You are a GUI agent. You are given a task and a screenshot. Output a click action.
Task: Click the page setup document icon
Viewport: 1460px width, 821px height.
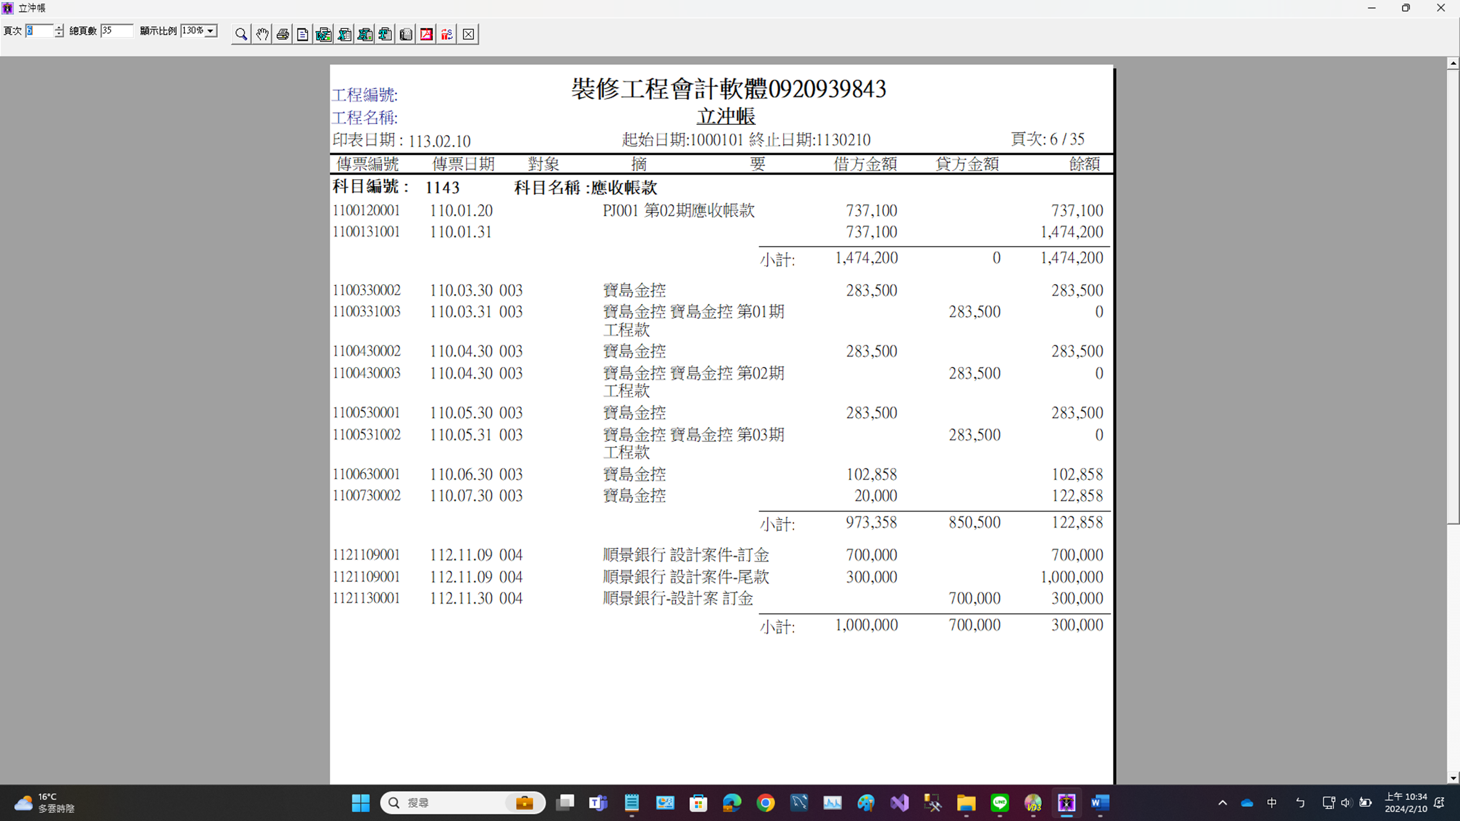pyautogui.click(x=303, y=35)
